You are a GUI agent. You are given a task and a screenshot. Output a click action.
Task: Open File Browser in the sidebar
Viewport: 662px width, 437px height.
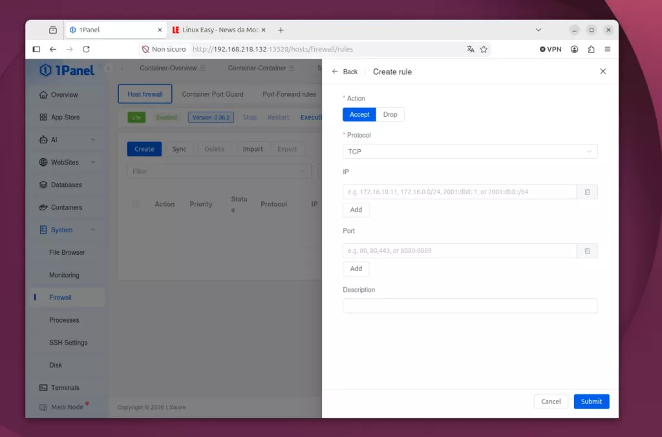pos(67,252)
